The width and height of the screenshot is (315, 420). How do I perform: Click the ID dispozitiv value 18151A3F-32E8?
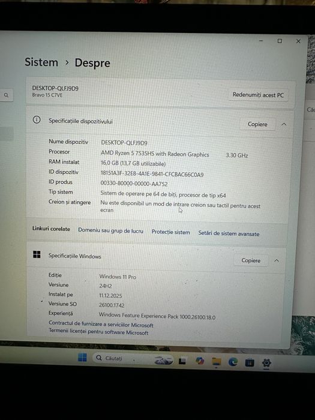coord(152,174)
